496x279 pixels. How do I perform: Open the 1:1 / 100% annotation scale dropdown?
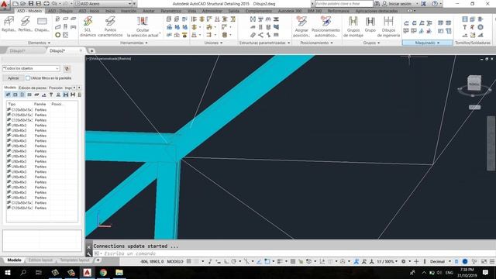coord(387,262)
